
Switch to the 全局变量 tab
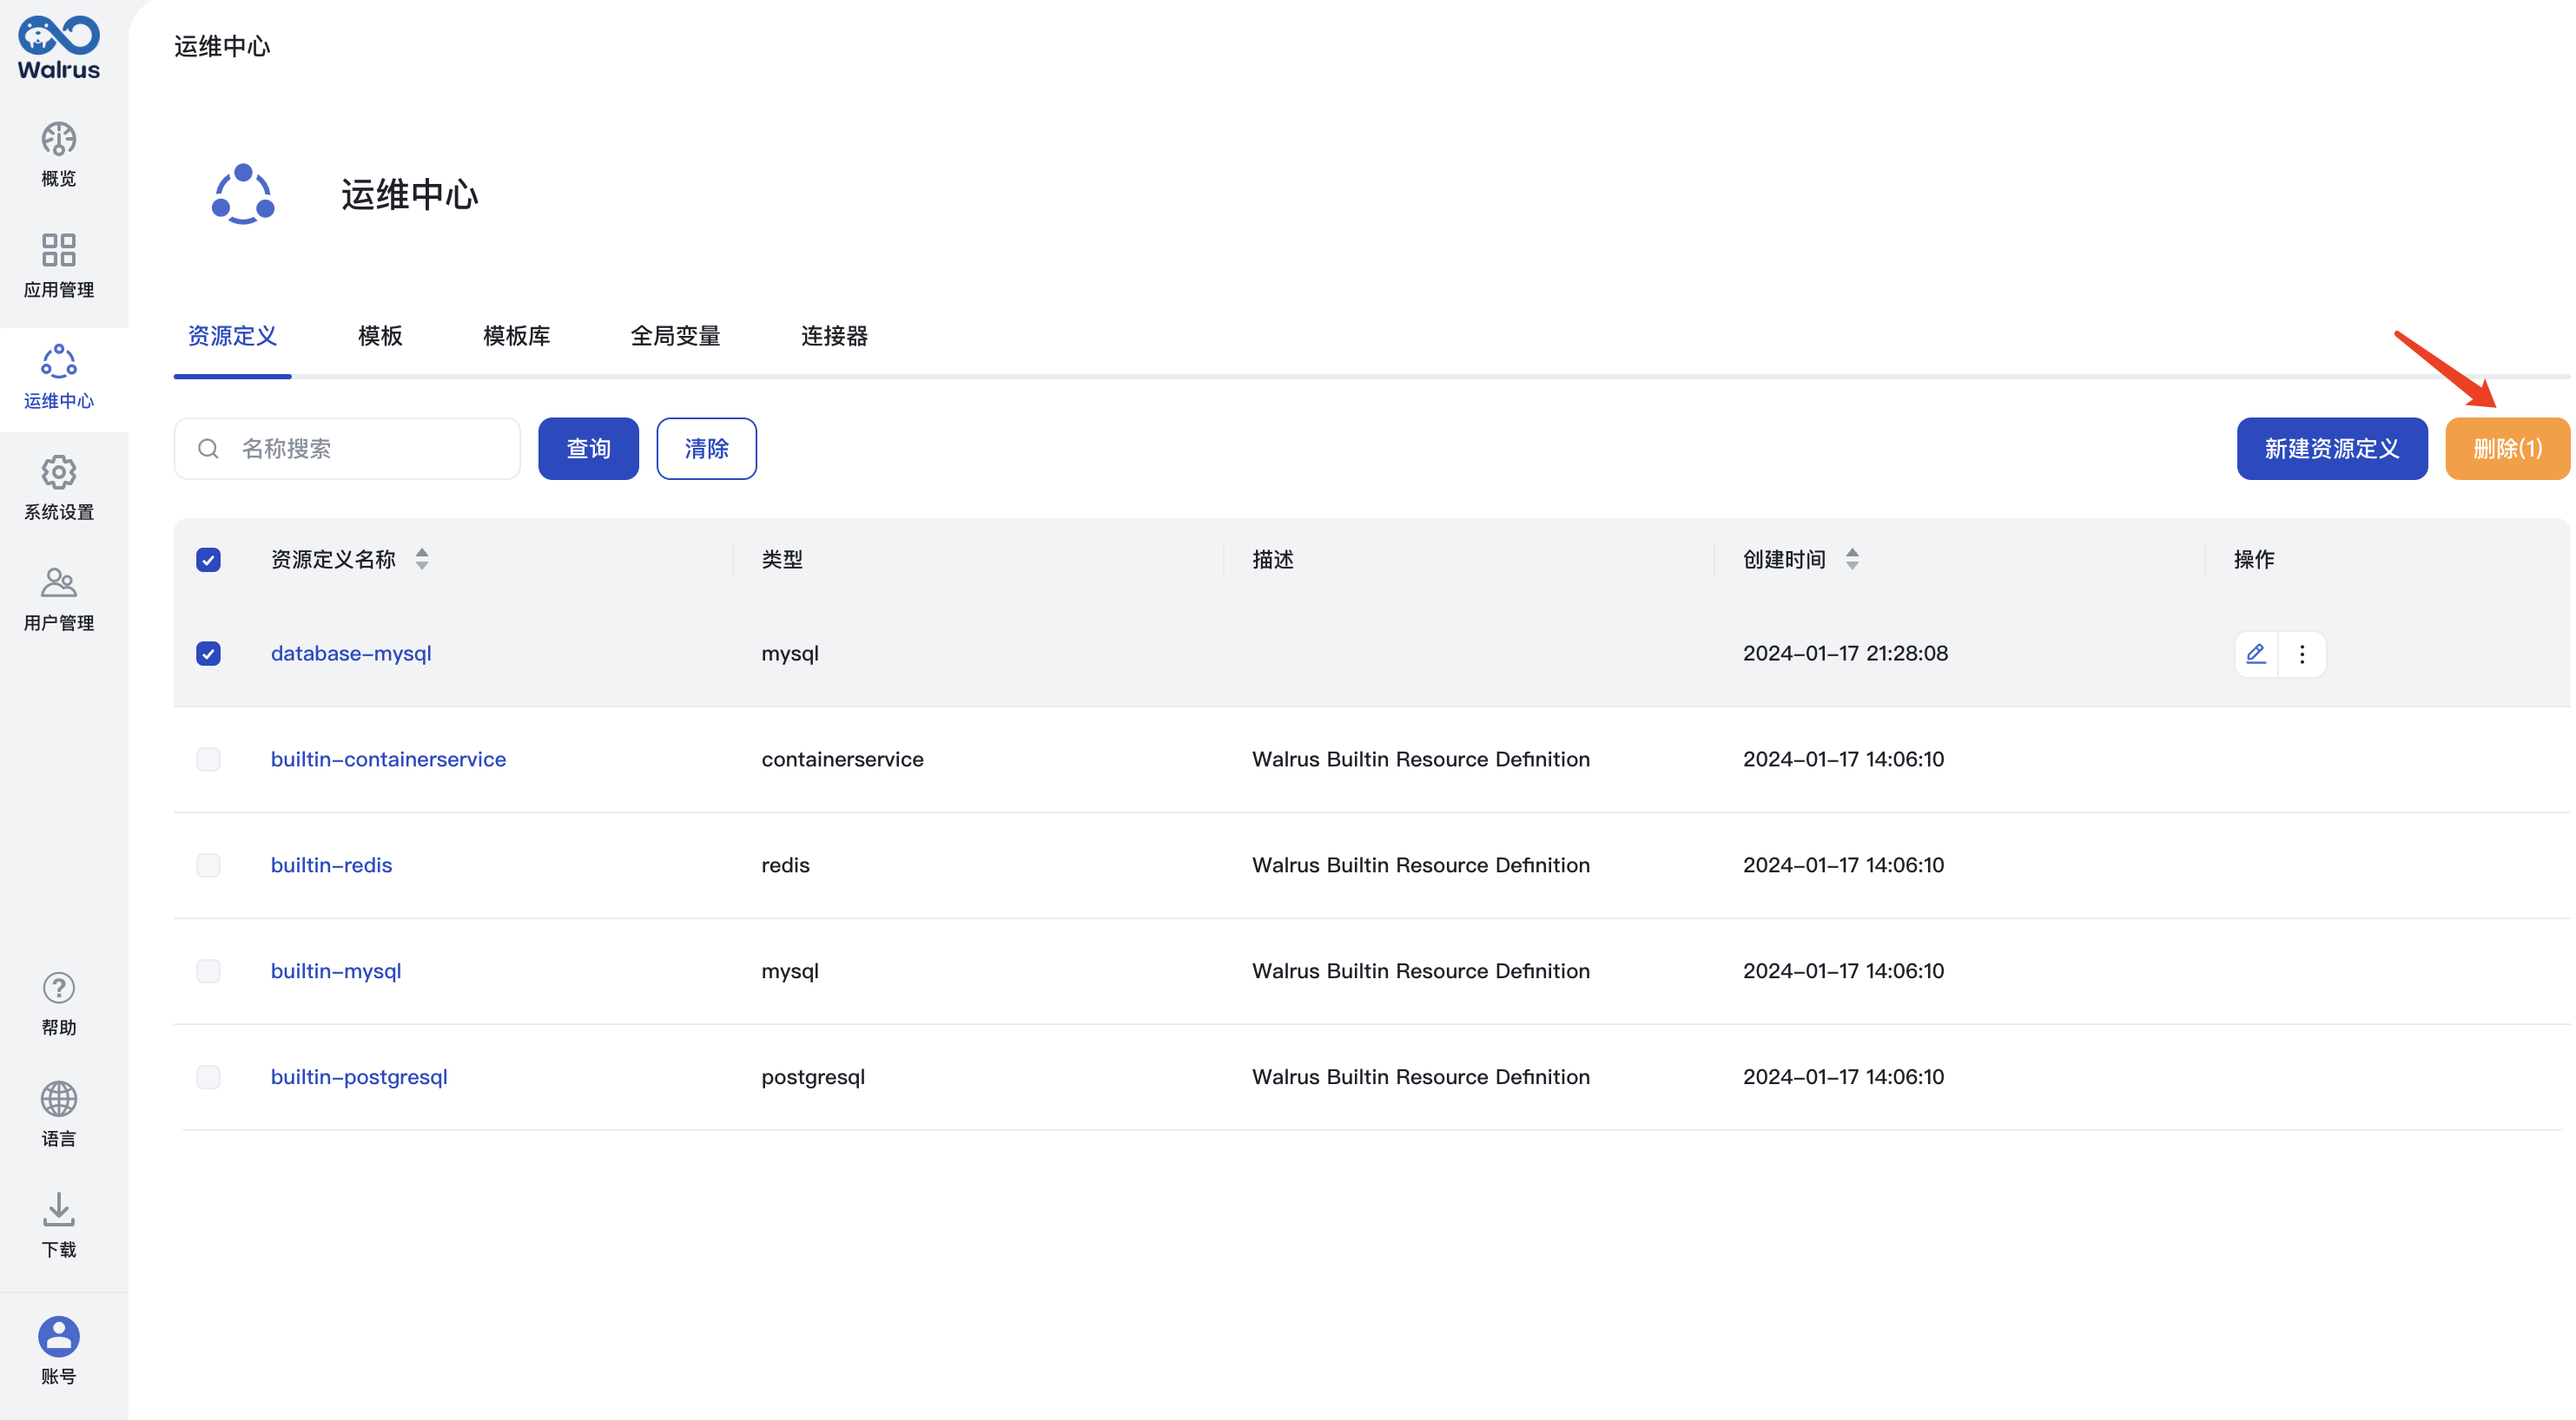(675, 336)
